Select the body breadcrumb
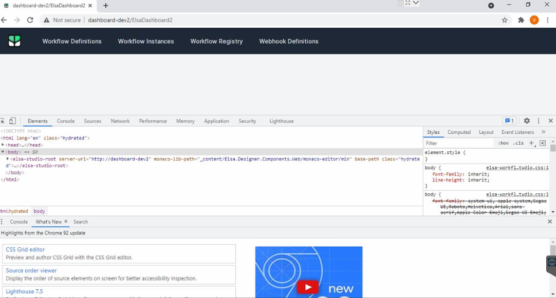The width and height of the screenshot is (556, 298). coord(40,211)
